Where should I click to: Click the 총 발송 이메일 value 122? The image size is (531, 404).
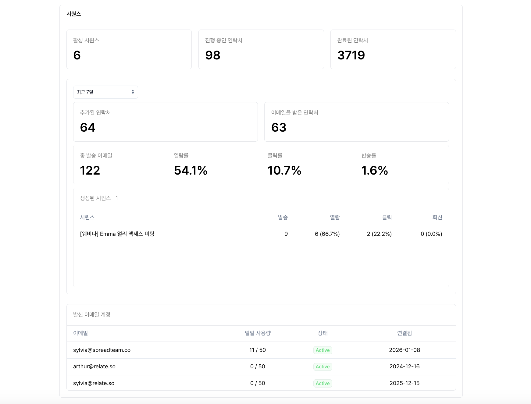90,170
